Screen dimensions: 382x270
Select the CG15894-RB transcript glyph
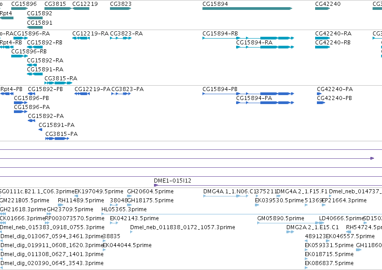pos(248,38)
